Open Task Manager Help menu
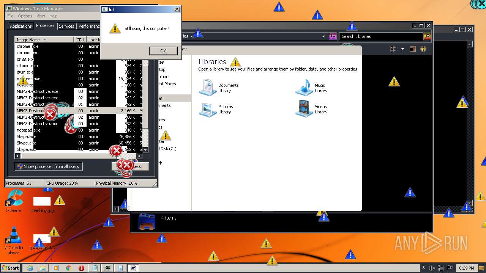 [54, 16]
